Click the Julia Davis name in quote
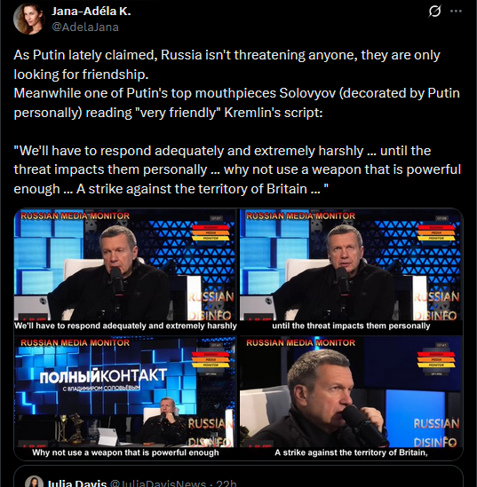477x487 pixels. coord(76,483)
